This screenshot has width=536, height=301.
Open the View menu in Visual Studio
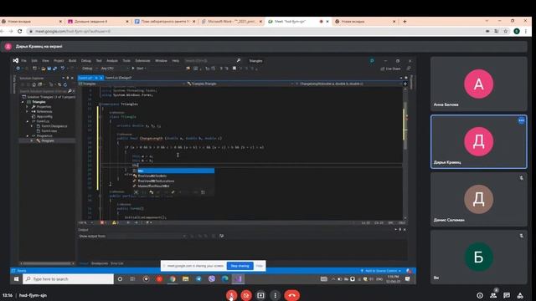[x=45, y=61]
